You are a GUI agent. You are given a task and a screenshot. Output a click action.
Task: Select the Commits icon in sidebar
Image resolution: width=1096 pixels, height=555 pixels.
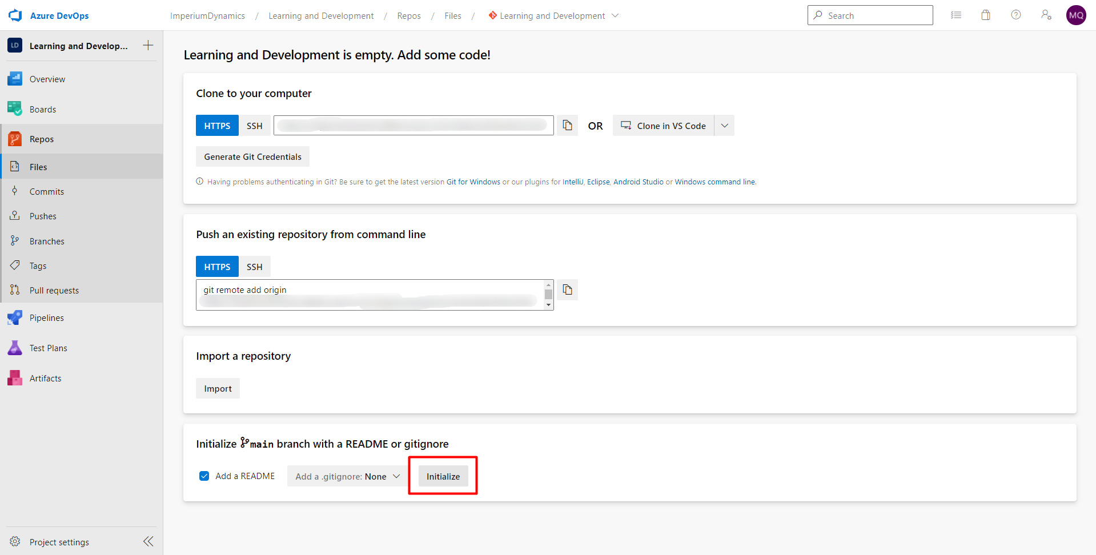15,191
